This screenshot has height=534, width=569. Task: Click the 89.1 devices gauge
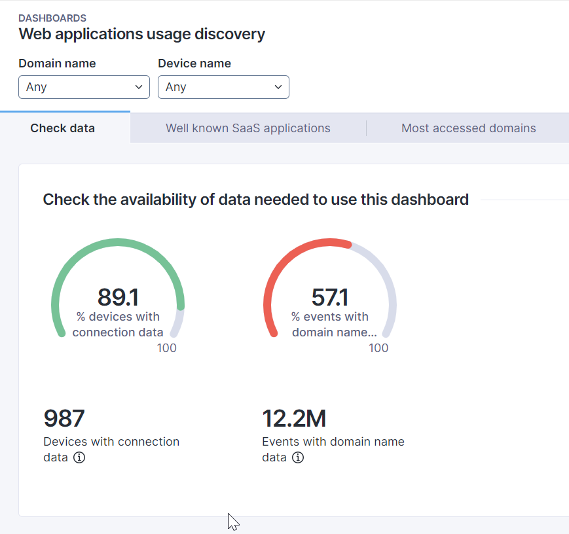118,289
